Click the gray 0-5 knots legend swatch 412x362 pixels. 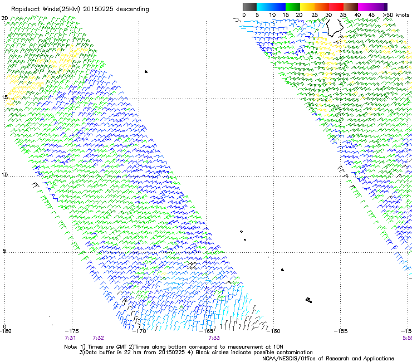[x=249, y=7]
